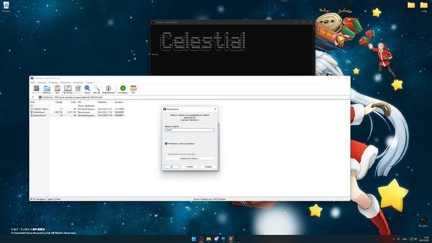432x243 pixels.
Task: Open the Commands menu in WinRAR
Action: (x=42, y=82)
